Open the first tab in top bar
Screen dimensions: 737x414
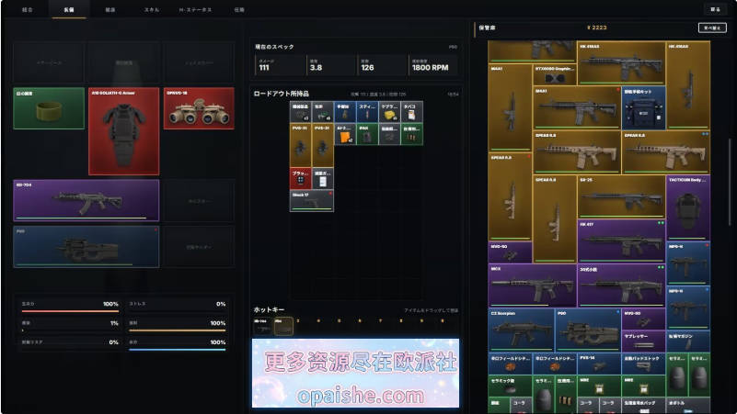click(x=28, y=10)
